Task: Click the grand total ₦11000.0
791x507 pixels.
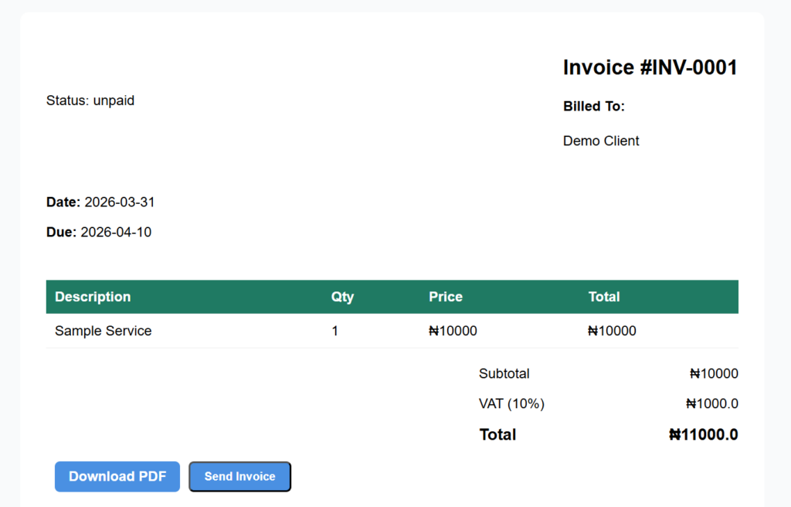Action: click(703, 435)
